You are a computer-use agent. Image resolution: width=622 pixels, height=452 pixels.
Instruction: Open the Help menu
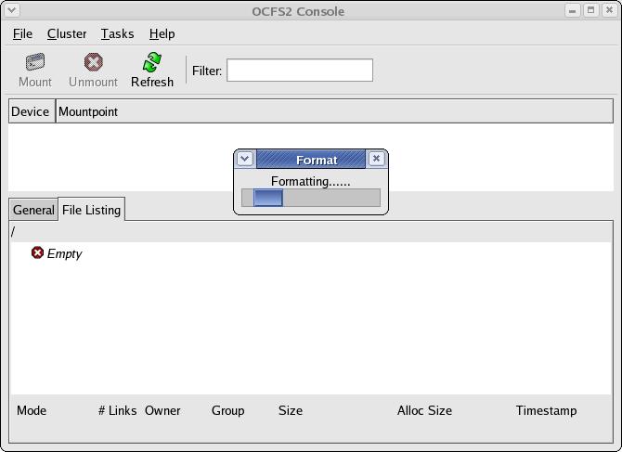coord(162,33)
